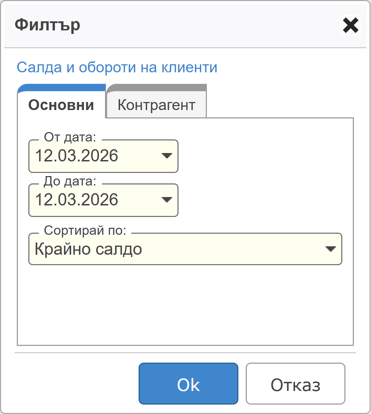Click the Салда и обороти на клиенти link
Screen dimensions: 371x414
point(117,67)
